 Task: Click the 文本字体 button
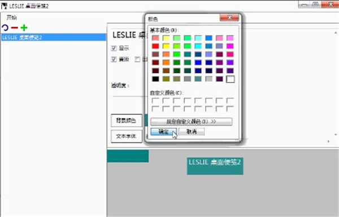127,136
